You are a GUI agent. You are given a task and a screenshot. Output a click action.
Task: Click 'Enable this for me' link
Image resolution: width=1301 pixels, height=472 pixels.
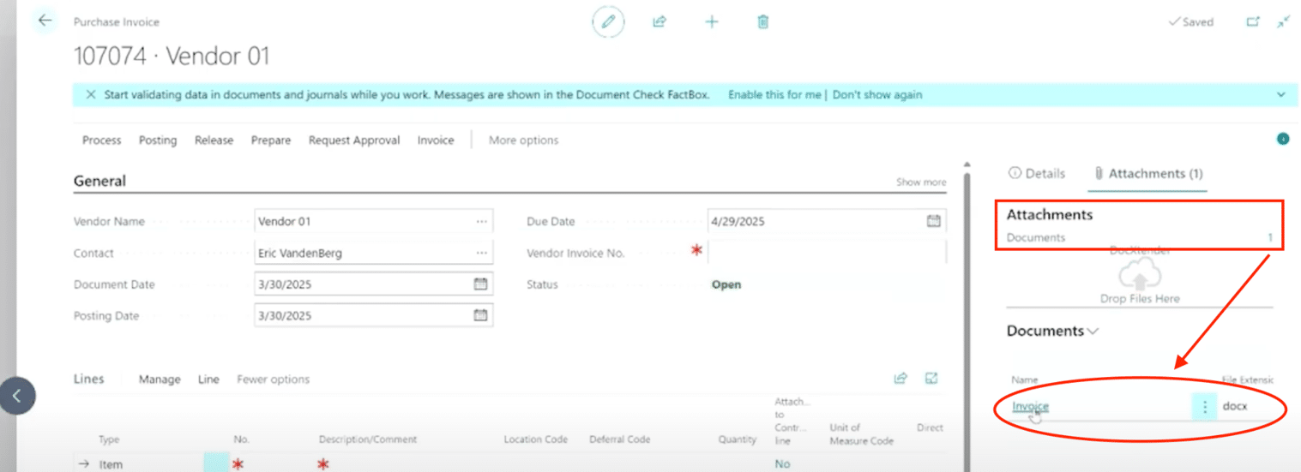774,95
